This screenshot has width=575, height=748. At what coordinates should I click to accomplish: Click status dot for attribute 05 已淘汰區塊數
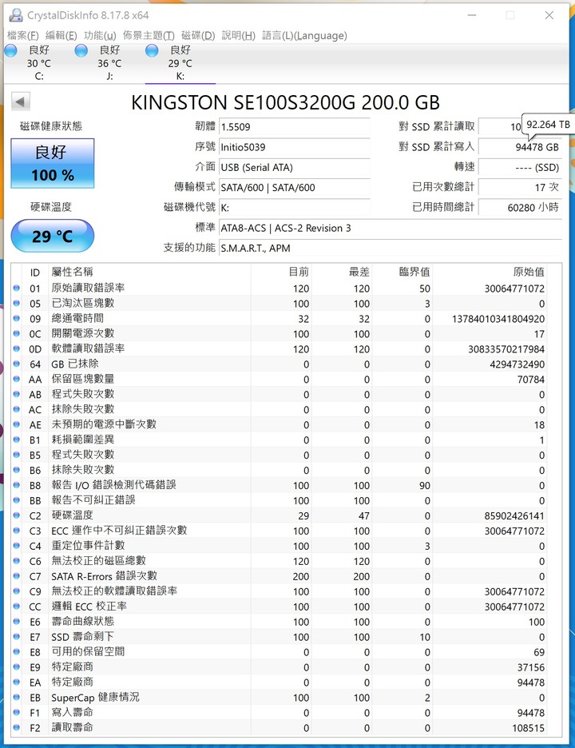(x=17, y=304)
